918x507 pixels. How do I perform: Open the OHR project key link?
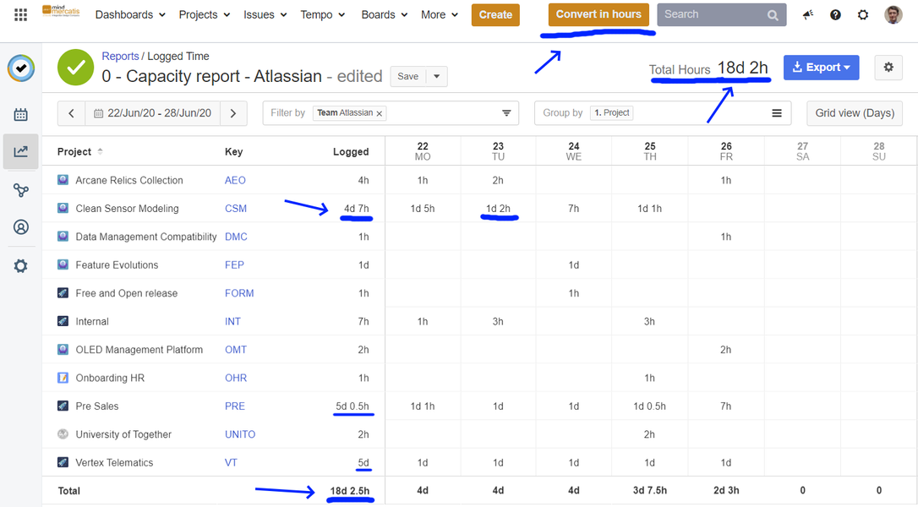point(236,378)
